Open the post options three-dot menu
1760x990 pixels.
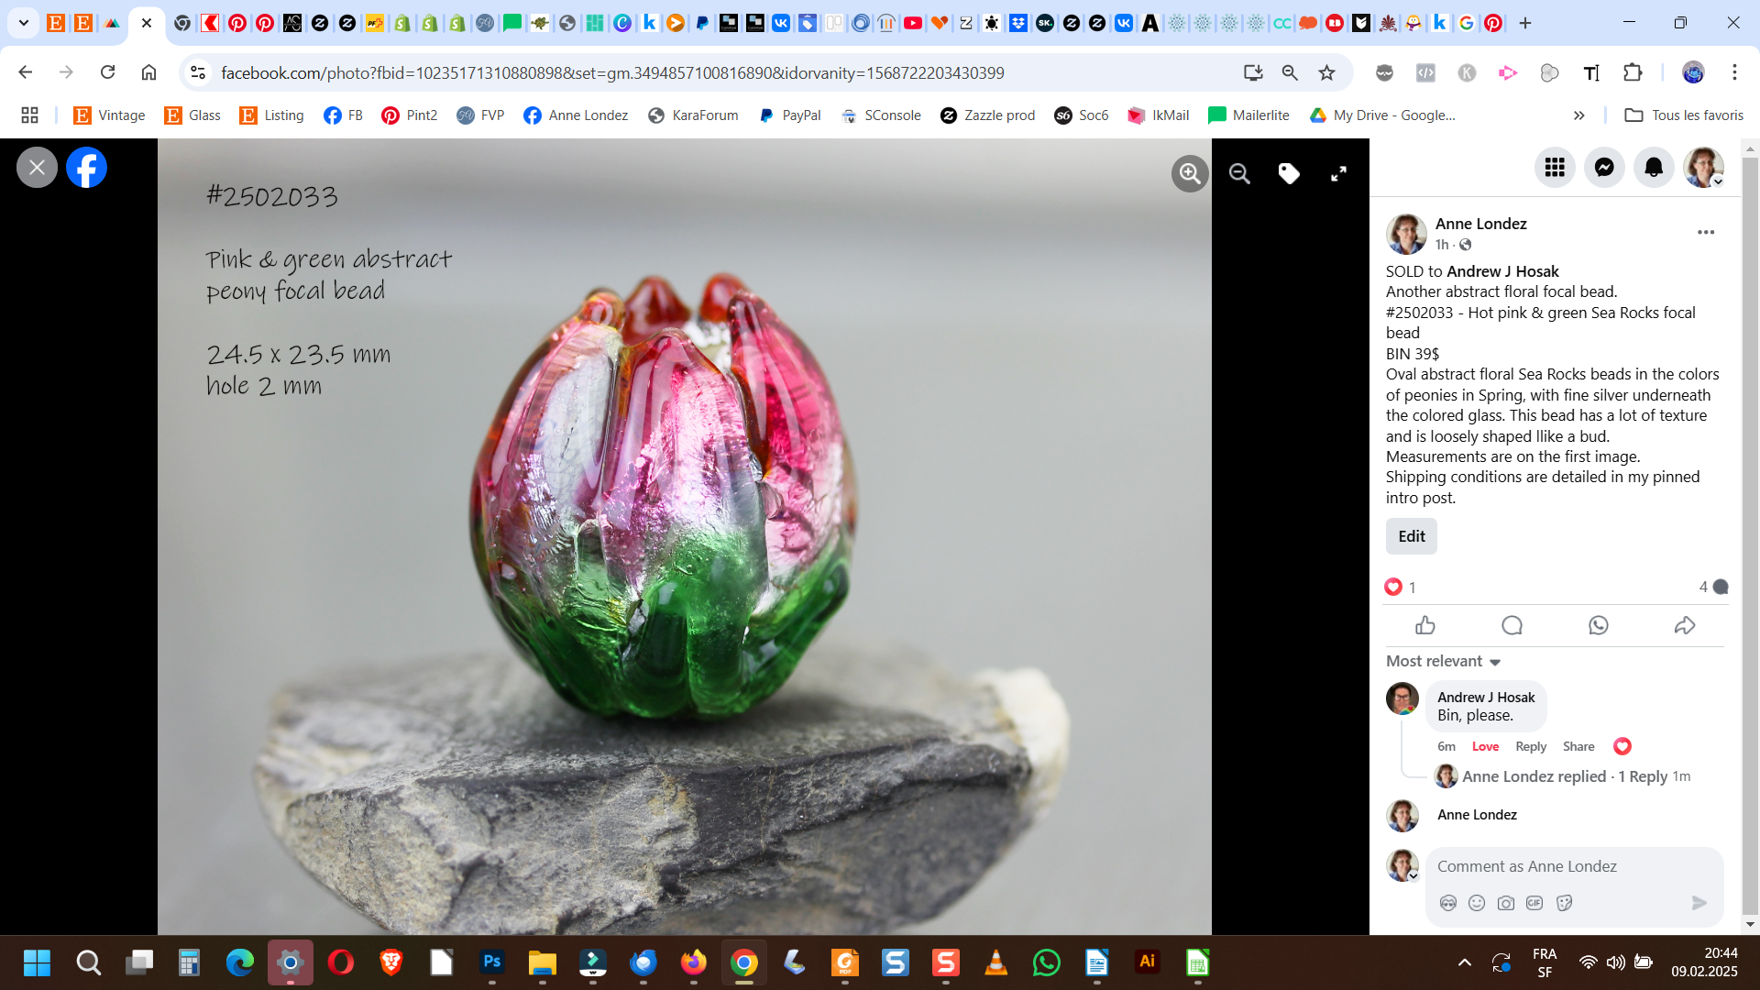point(1705,232)
